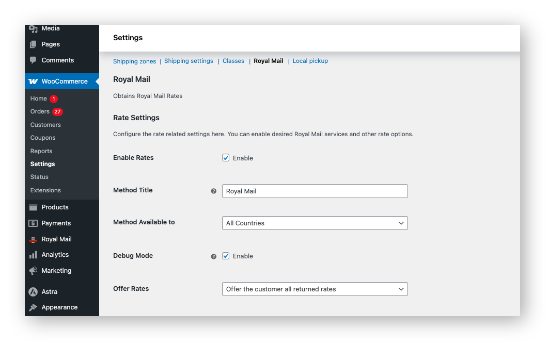Click the 'Obtains Royal Mail Rates' text
Viewport: 549px width, 345px height.
pos(148,96)
